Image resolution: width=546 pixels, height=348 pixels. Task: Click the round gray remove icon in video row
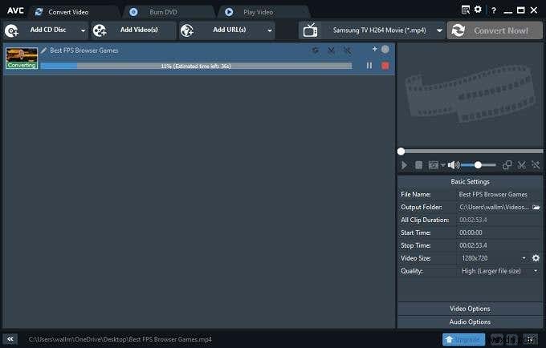pyautogui.click(x=385, y=50)
